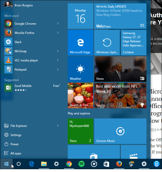The height and width of the screenshot is (172, 162).
Task: Click the Most used section heading
Action: click(x=11, y=16)
